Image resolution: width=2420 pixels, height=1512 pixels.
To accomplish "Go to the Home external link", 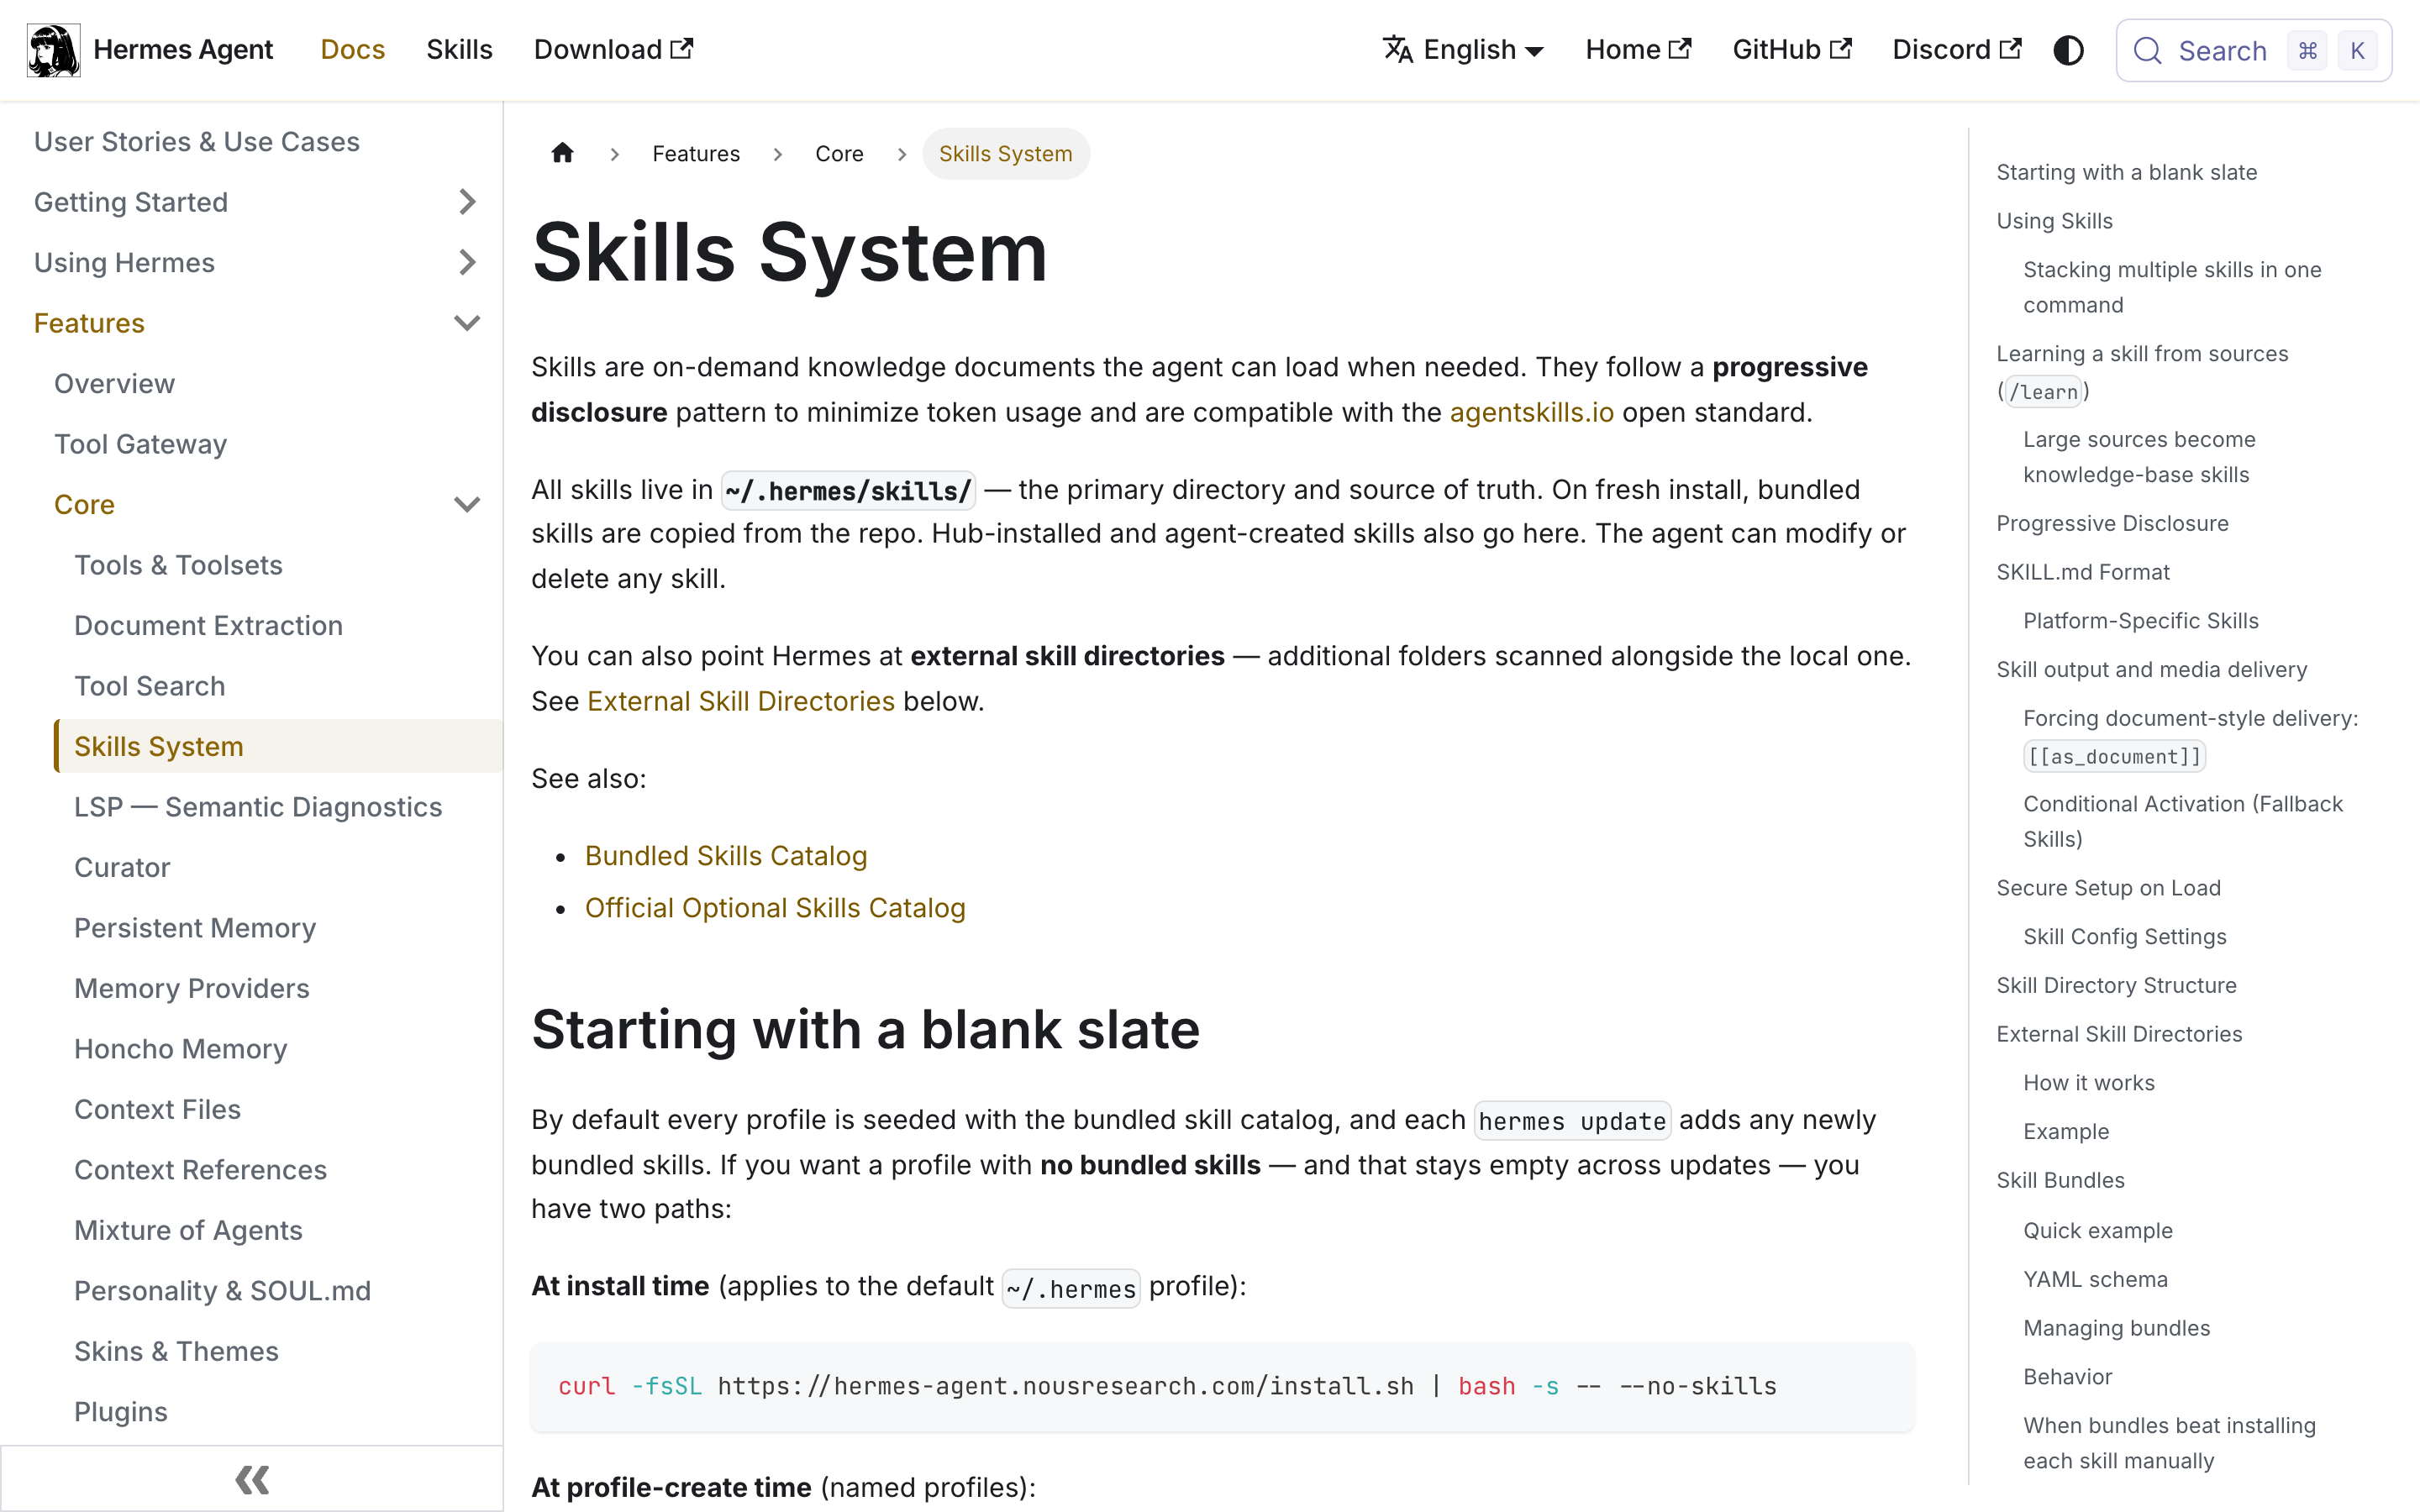I will [1638, 49].
